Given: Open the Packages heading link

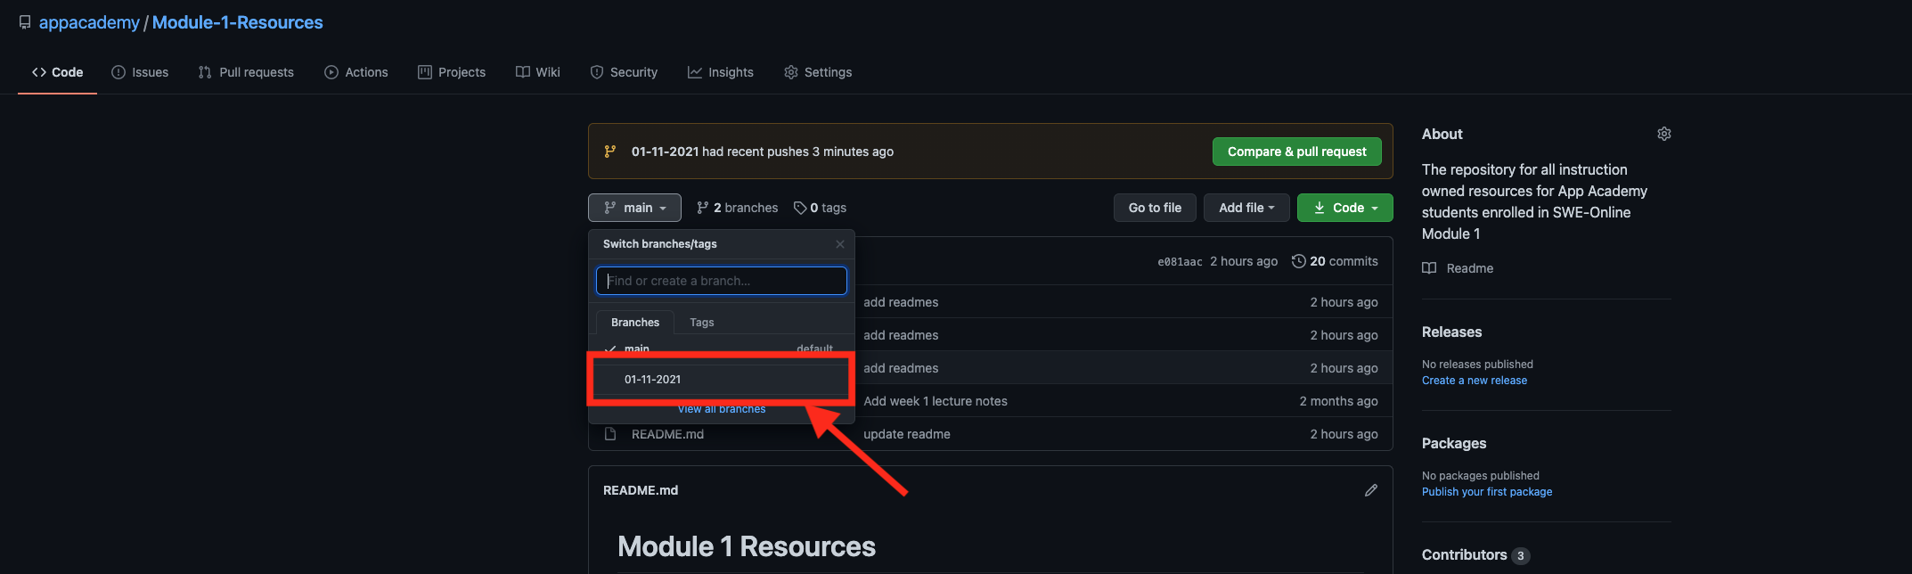Looking at the screenshot, I should click(x=1454, y=443).
